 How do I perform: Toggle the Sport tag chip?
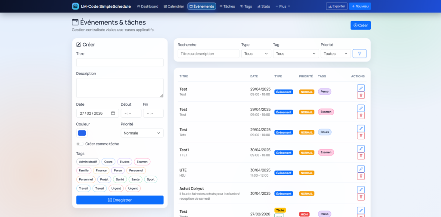(150, 179)
